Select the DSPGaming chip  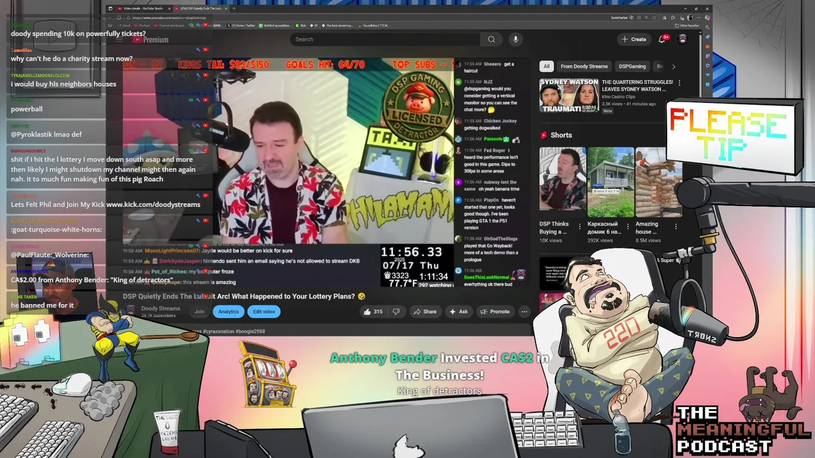tap(632, 66)
